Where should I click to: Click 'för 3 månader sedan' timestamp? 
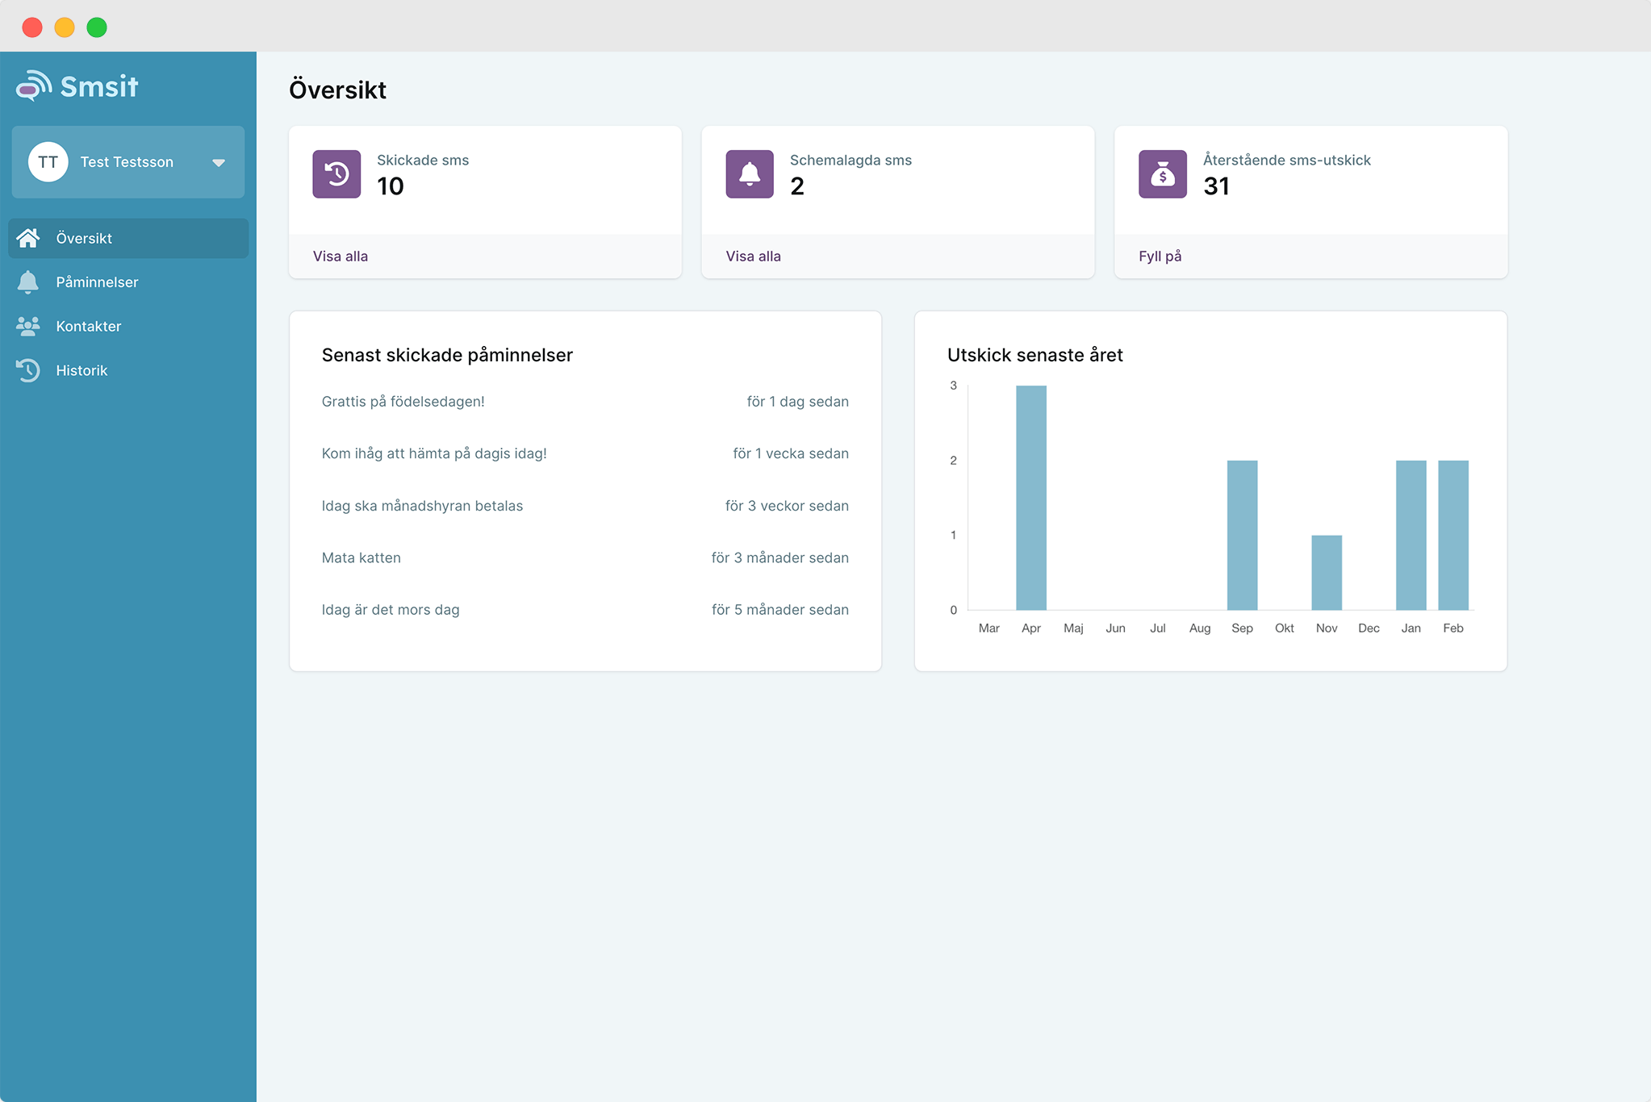tap(780, 557)
